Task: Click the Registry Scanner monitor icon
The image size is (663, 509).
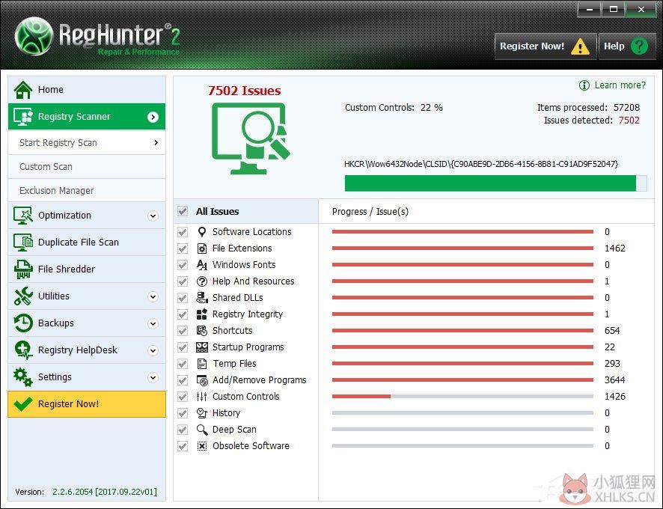Action: (x=23, y=116)
